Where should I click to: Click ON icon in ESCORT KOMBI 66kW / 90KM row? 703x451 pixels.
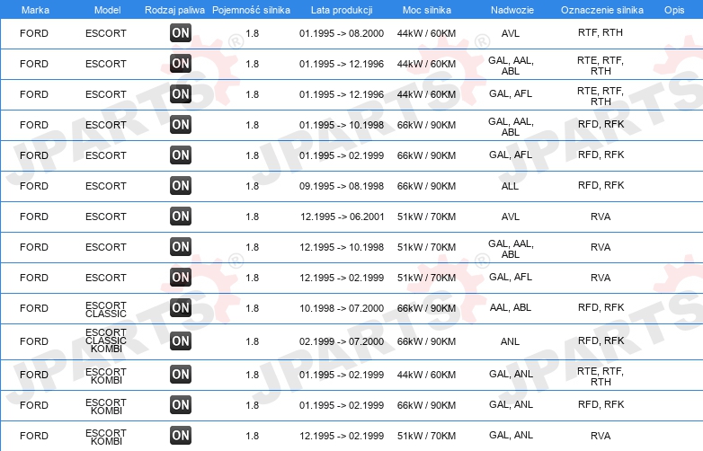coord(181,404)
